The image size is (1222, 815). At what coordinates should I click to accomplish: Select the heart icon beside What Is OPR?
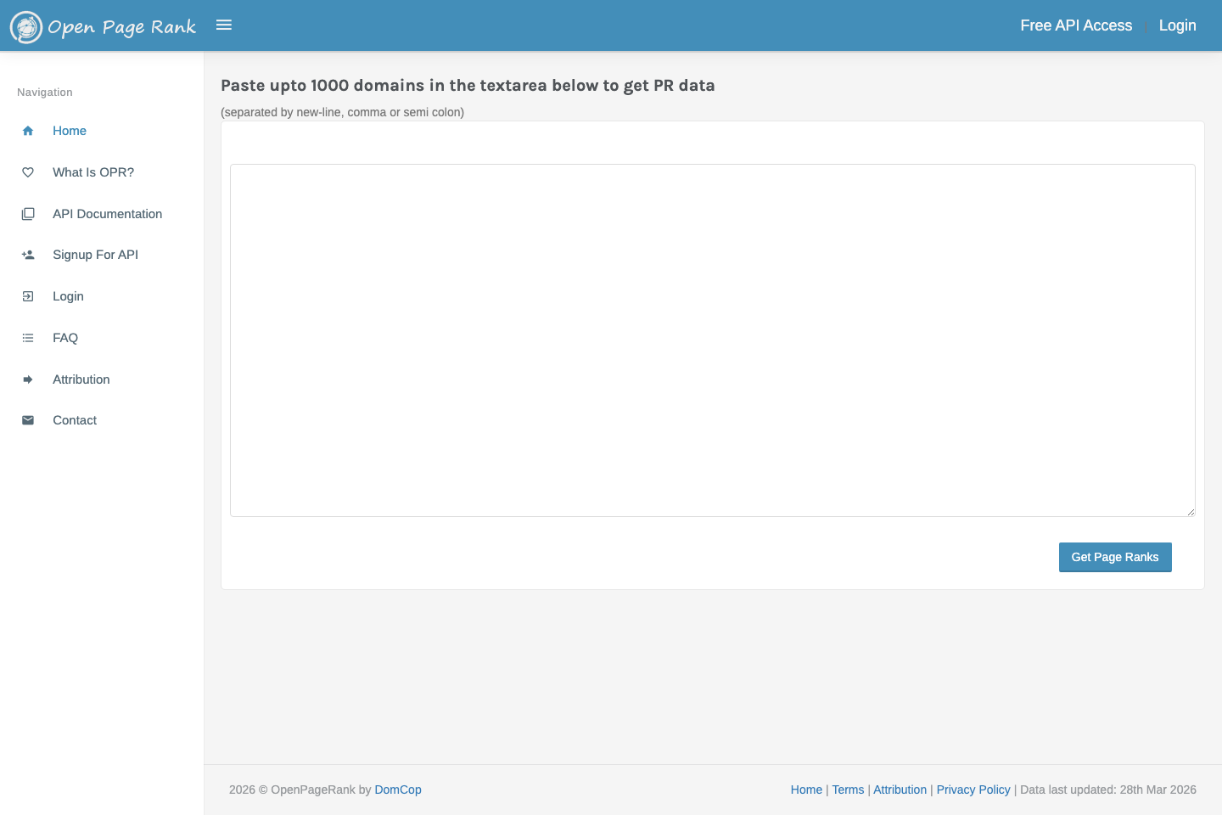pyautogui.click(x=28, y=172)
